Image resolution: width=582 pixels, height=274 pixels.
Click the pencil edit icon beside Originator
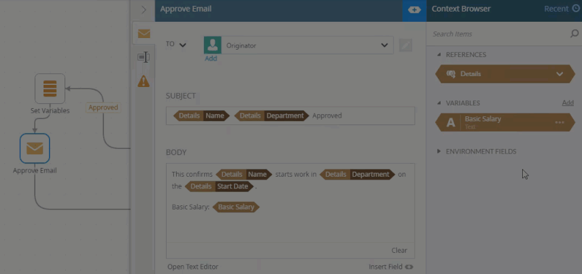pos(406,46)
